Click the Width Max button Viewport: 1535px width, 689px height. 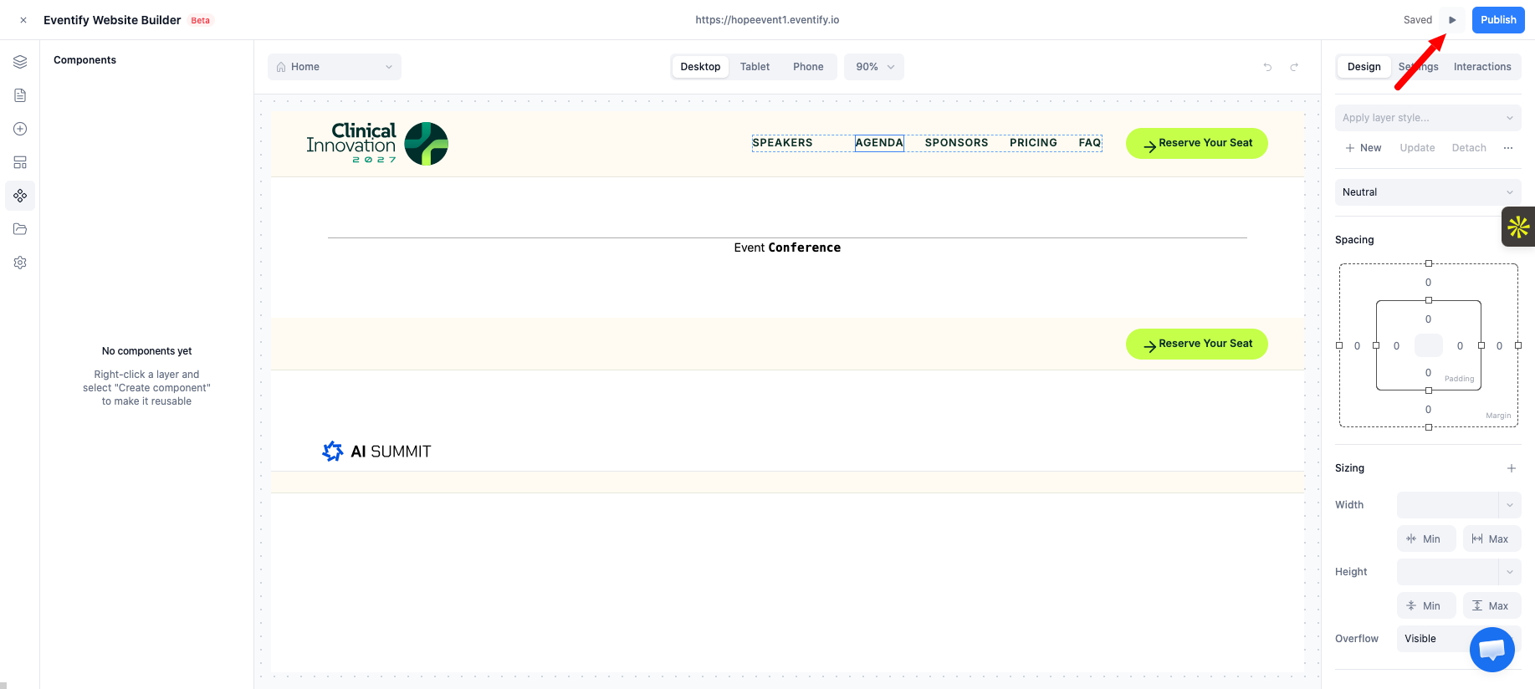point(1492,539)
